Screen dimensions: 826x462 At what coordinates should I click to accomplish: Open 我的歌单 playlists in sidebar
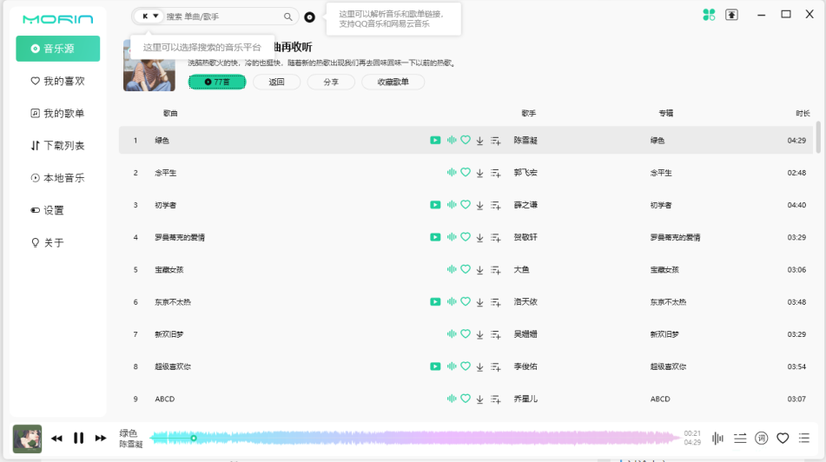coord(58,113)
